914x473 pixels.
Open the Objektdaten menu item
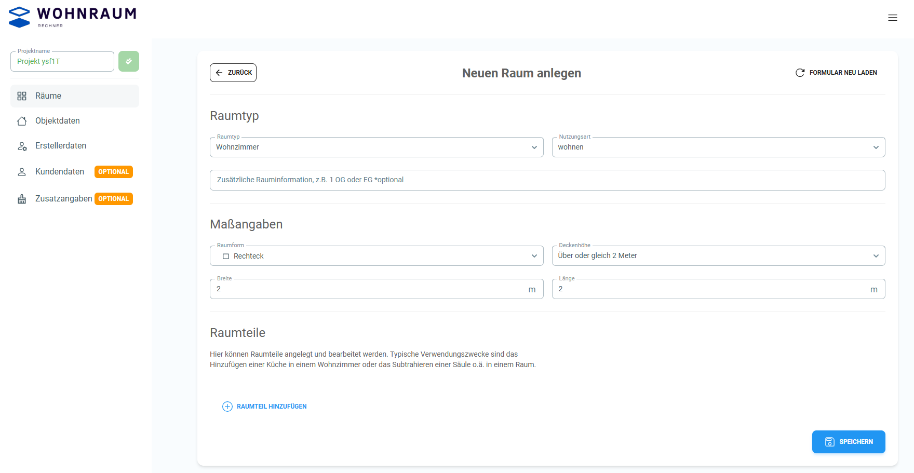pos(75,121)
